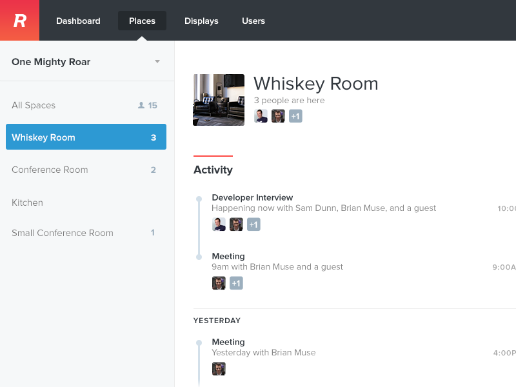The height and width of the screenshot is (387, 516).
Task: Click first avatar under Whiskey Room title
Action: [x=261, y=116]
